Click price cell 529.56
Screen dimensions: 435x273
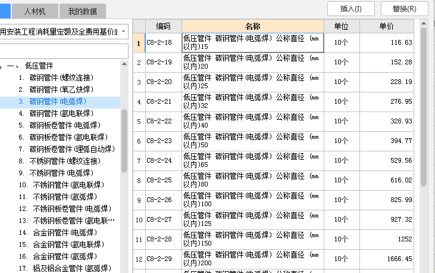point(387,161)
